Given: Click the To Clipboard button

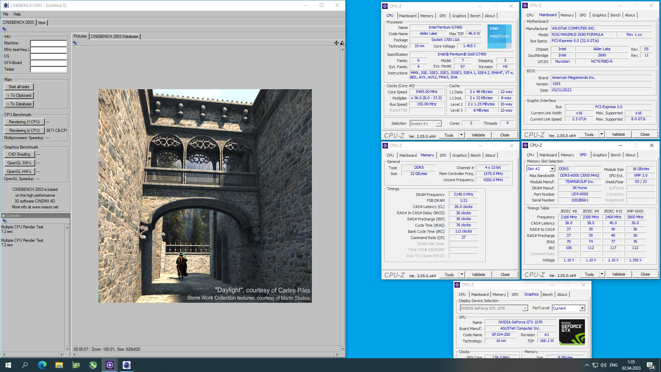Looking at the screenshot, I should tap(19, 95).
